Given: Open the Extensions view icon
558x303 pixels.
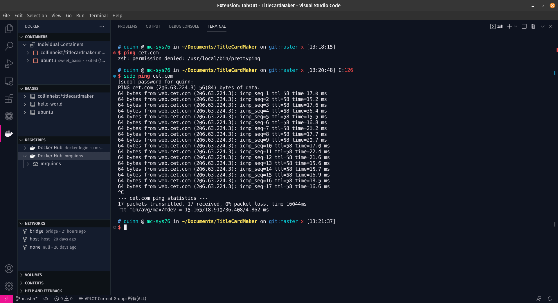Looking at the screenshot, I should (9, 99).
